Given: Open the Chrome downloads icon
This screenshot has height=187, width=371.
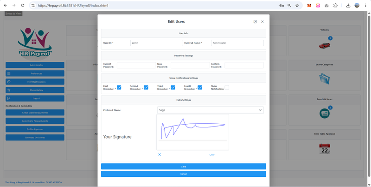Looking at the screenshot, I should pyautogui.click(x=348, y=6).
